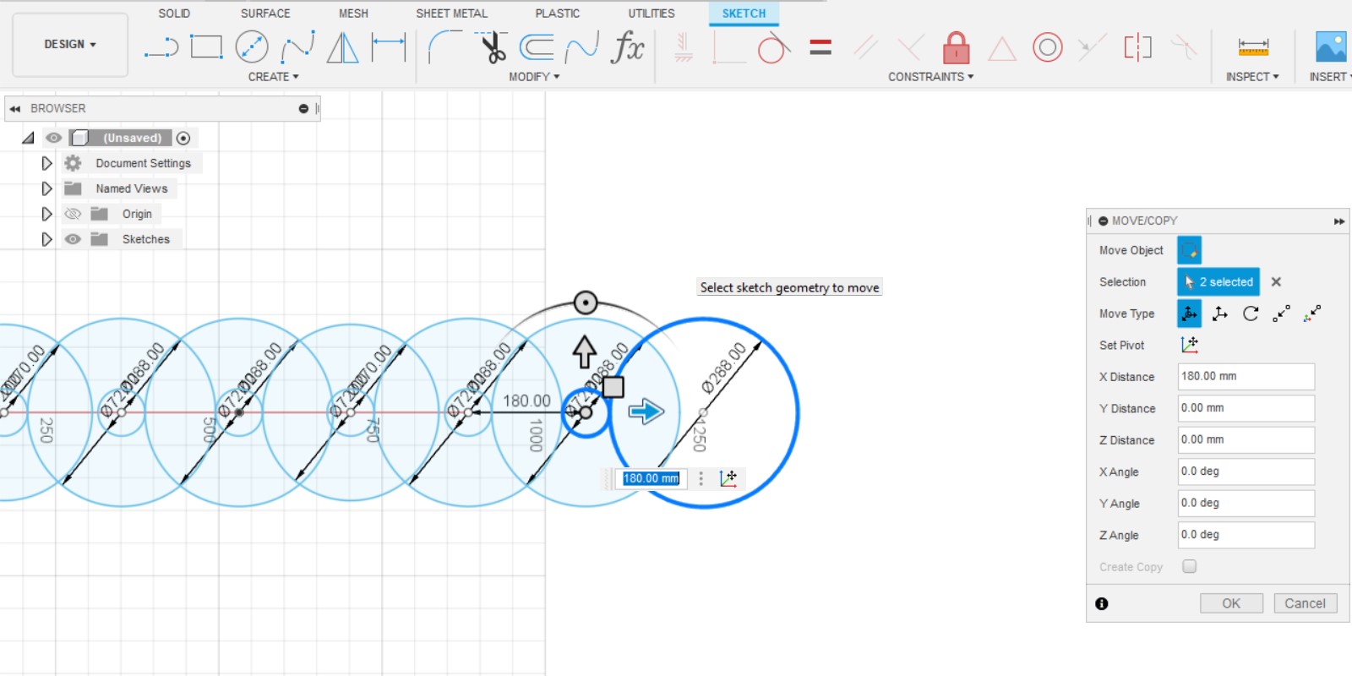Apply Horizontal/Vertical constraint
Screen dimensions: 1352x676
(684, 47)
